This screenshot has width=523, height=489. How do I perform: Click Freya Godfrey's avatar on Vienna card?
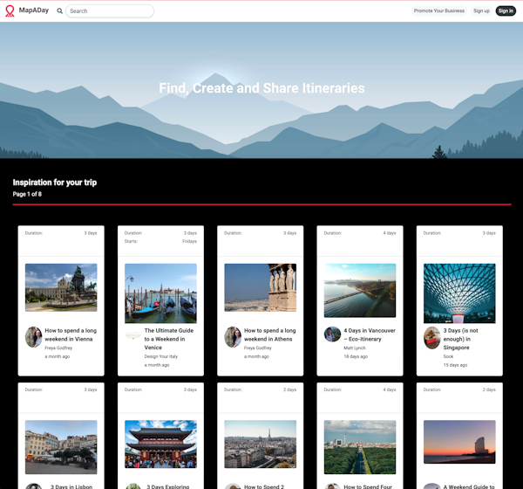click(33, 337)
